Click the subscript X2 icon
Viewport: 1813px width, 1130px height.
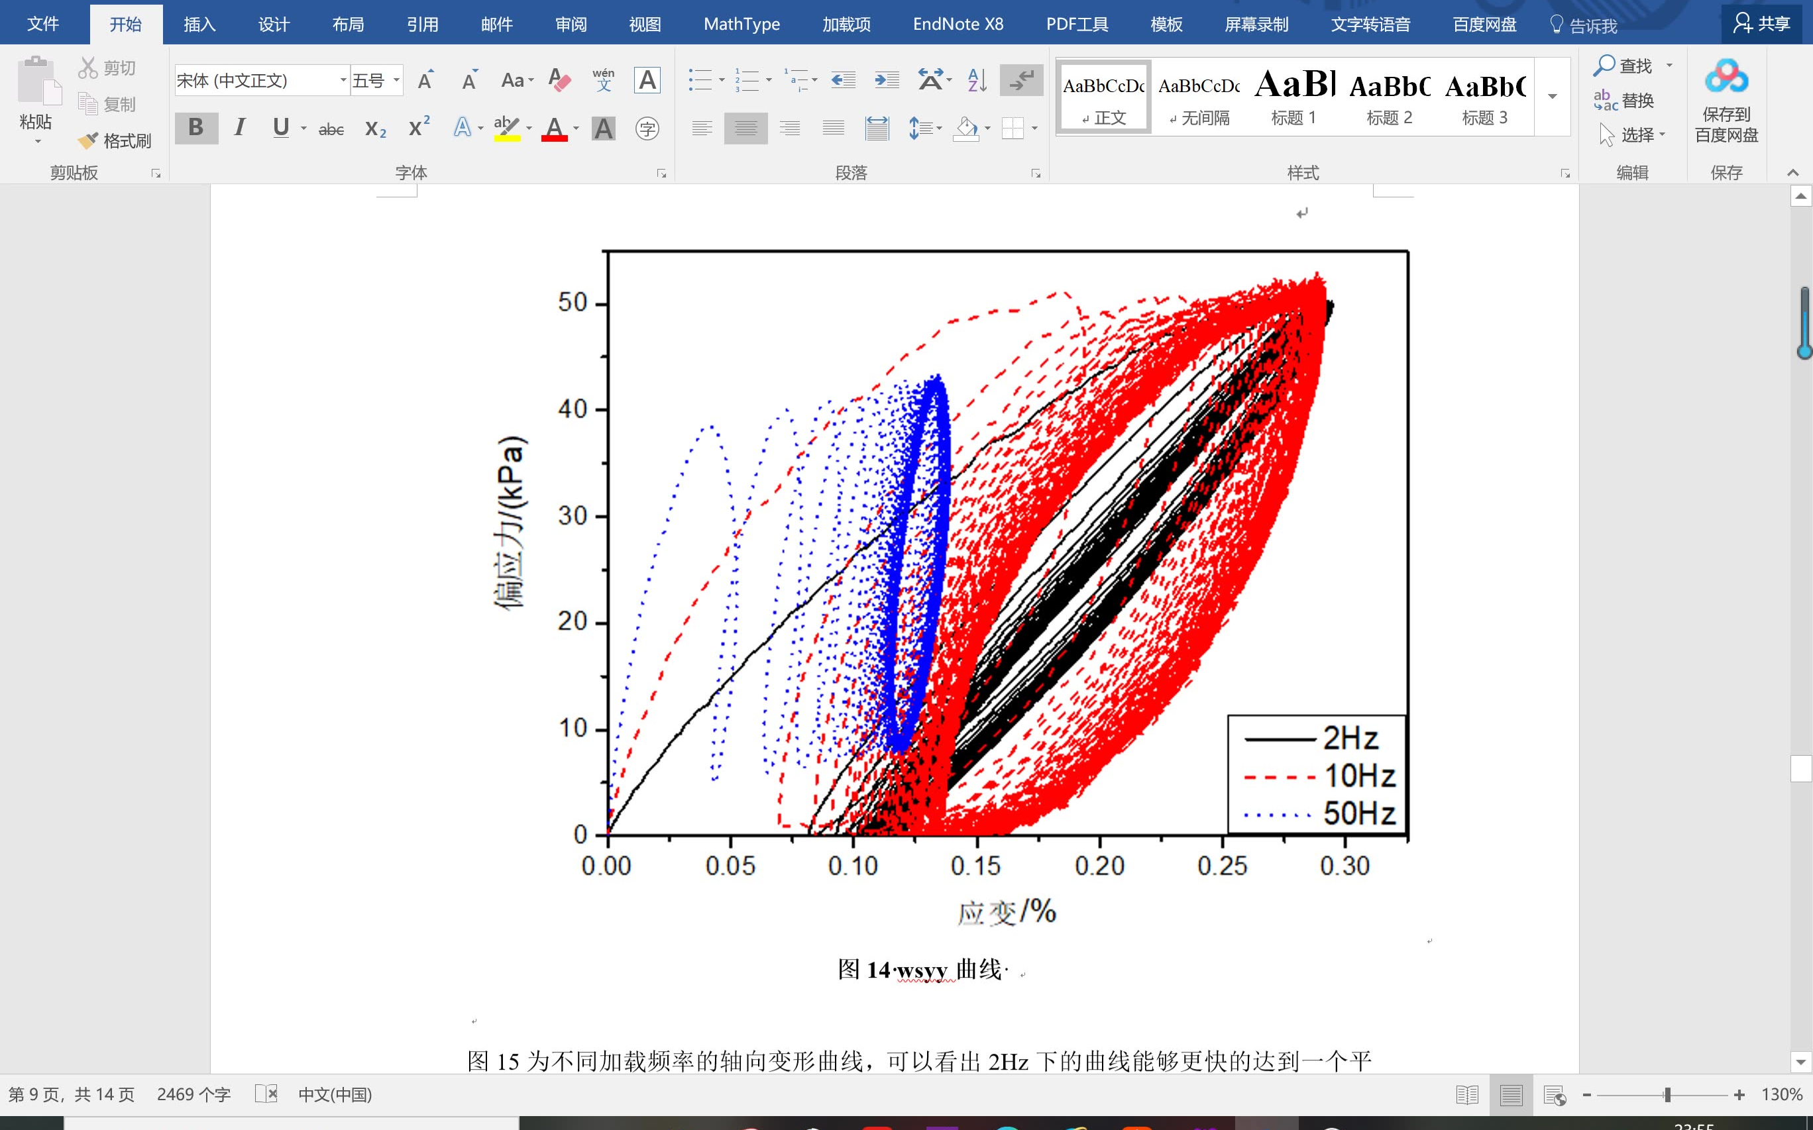[x=374, y=128]
